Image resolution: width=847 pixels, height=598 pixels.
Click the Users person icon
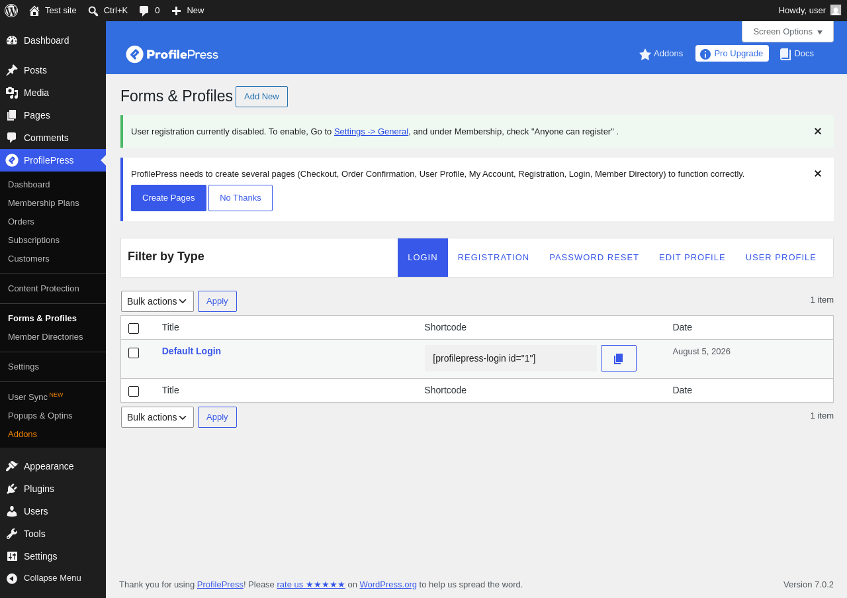point(12,511)
